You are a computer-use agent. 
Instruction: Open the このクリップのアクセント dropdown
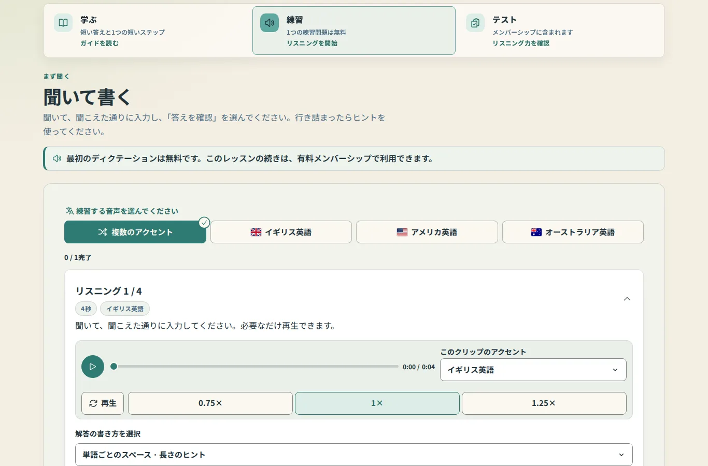(533, 370)
